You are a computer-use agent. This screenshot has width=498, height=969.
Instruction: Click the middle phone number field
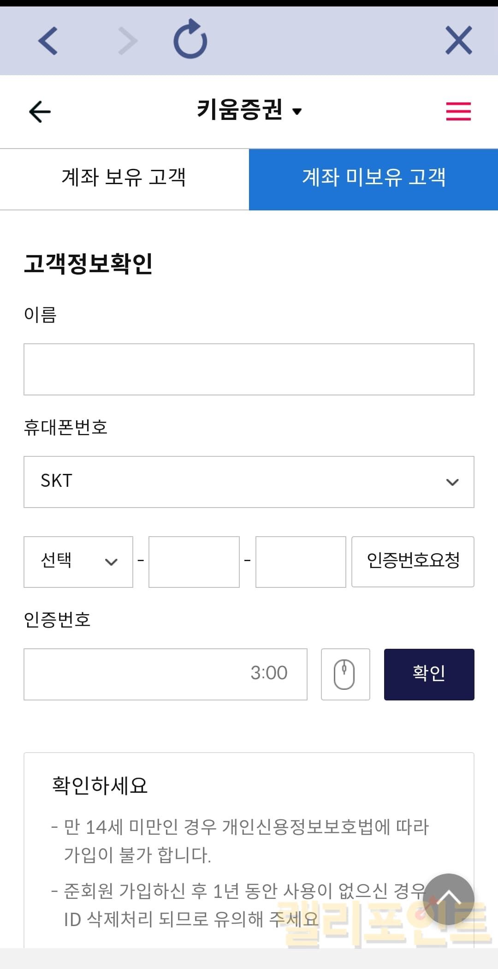click(x=194, y=562)
